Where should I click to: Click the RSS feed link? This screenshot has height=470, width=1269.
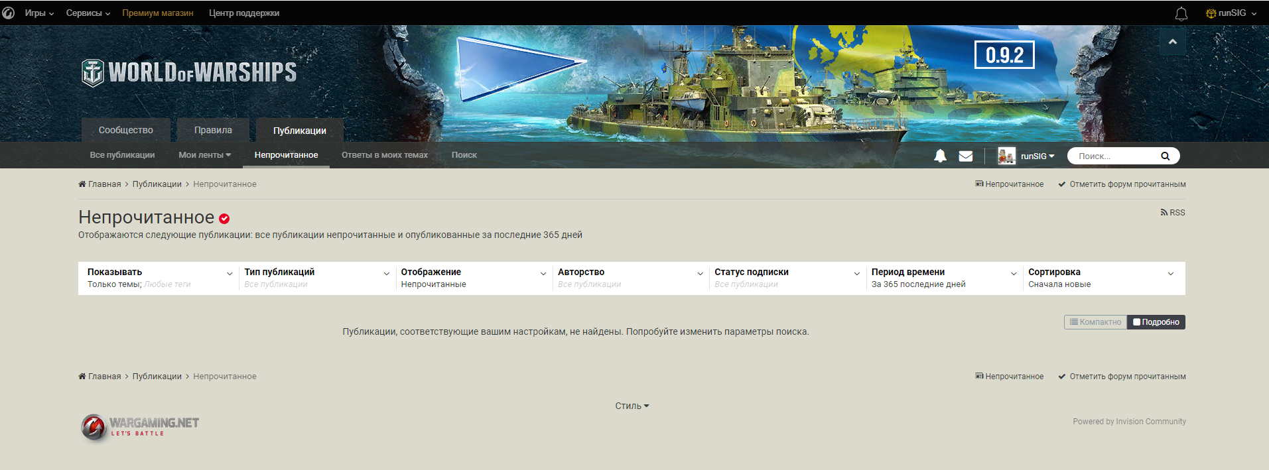(x=1173, y=213)
